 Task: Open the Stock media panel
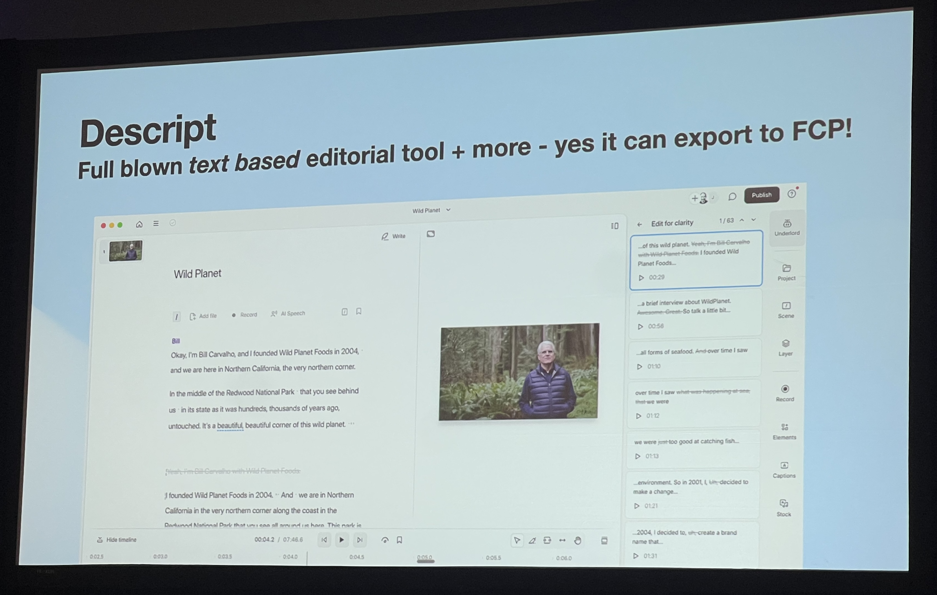783,508
